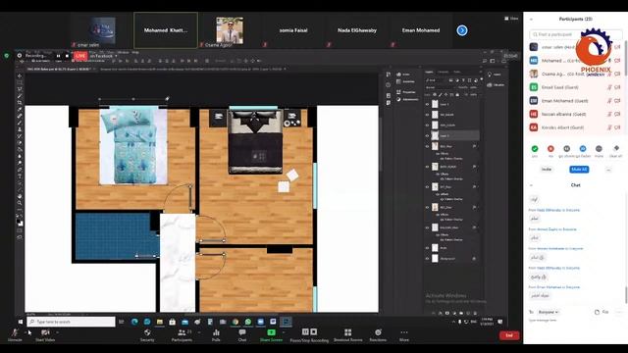Select the Lasso tool

point(20,89)
